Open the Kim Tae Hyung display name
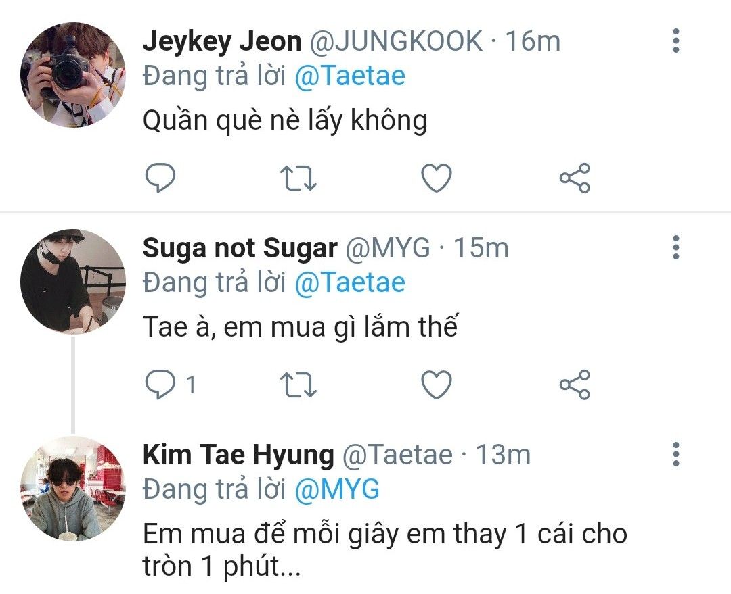The image size is (731, 594). [x=238, y=455]
